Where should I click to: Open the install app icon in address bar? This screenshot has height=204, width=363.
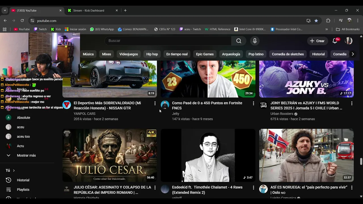309,21
